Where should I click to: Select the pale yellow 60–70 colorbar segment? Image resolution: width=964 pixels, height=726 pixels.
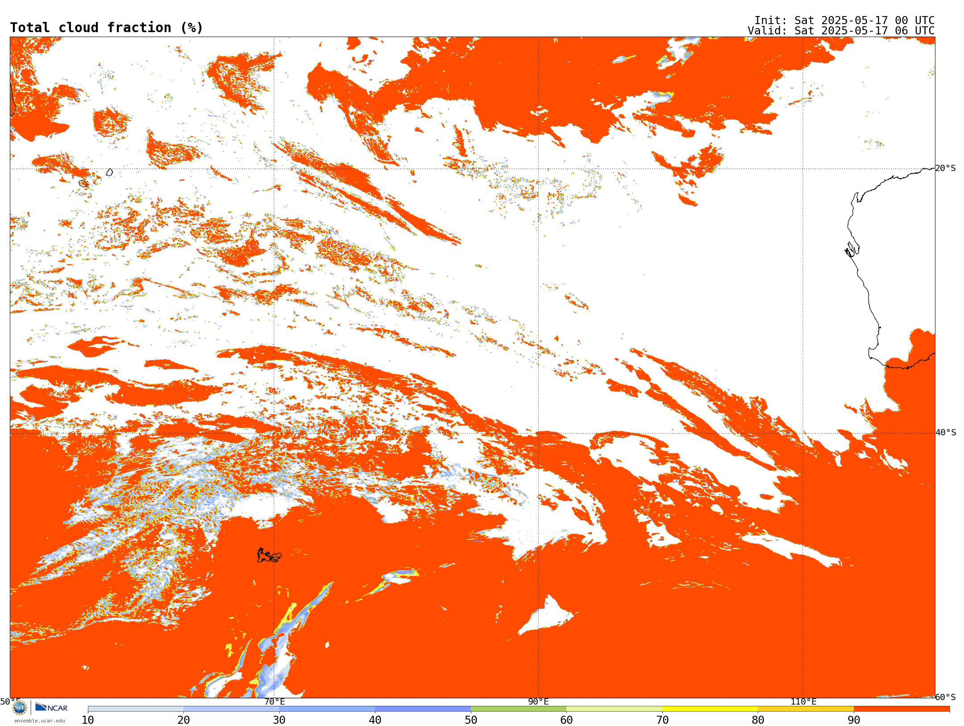pos(615,709)
